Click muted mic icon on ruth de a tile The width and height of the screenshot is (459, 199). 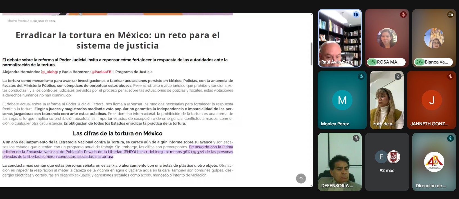[x=398, y=76]
